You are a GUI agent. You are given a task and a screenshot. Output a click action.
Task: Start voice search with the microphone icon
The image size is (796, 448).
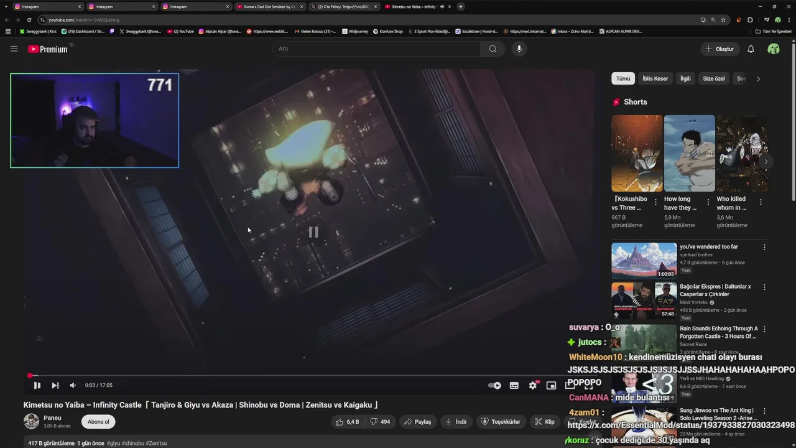point(519,49)
